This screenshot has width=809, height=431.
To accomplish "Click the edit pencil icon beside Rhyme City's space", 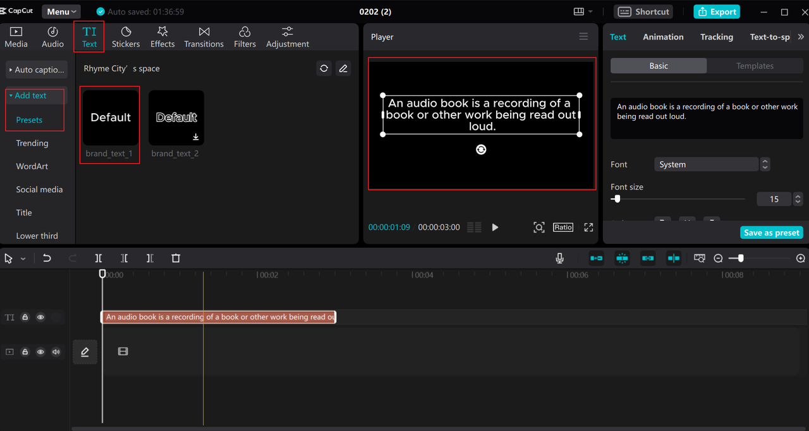I will pos(343,68).
